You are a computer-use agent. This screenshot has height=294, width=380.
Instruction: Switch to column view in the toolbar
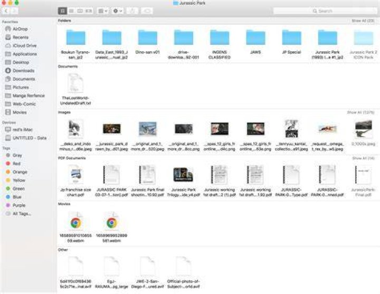pos(80,11)
